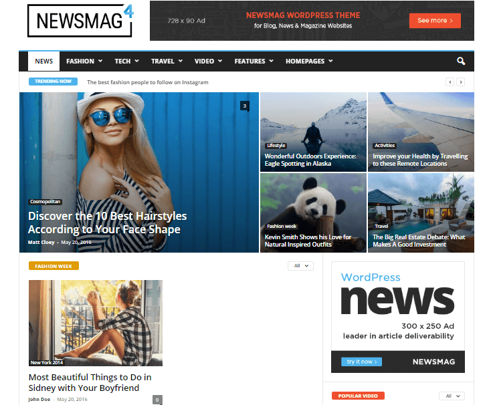Go to the NEWSMAG logo homepage
491x405 pixels.
click(80, 21)
